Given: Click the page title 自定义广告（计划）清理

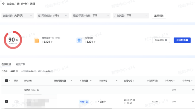Looking at the screenshot, I should pyautogui.click(x=21, y=4).
